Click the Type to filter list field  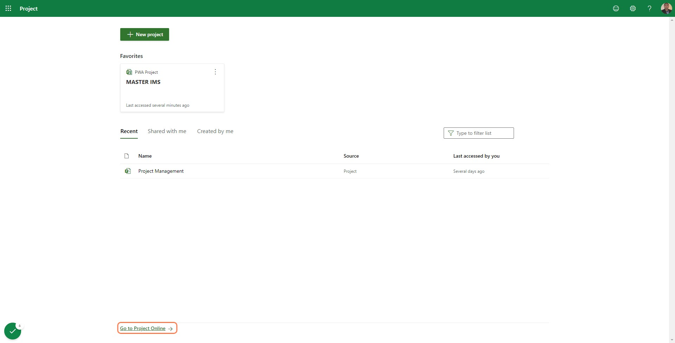pos(479,133)
